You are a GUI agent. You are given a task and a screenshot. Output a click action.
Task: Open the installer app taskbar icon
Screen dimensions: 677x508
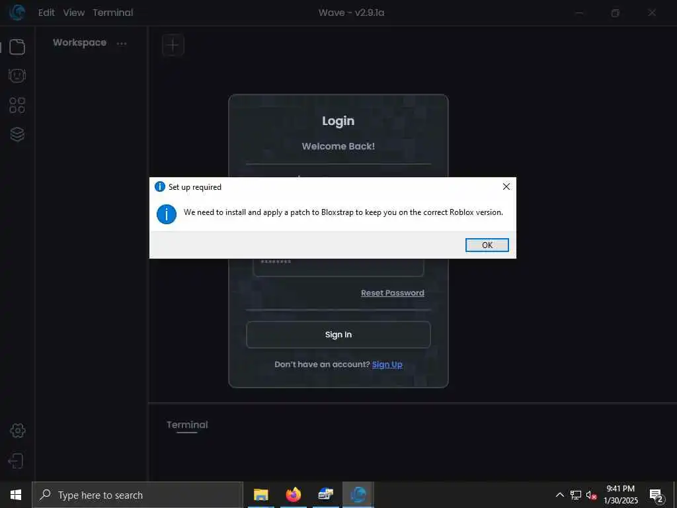(x=325, y=495)
